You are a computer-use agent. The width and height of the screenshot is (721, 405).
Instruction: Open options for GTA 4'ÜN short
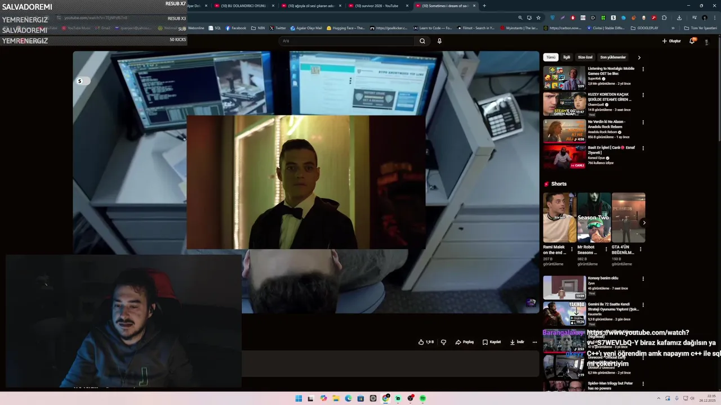tap(640, 249)
